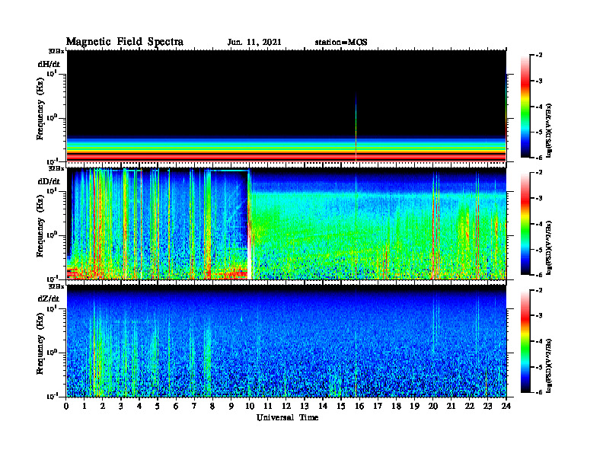Click the hour 6 time tick label
This screenshot has height=466, width=603.
(176, 407)
